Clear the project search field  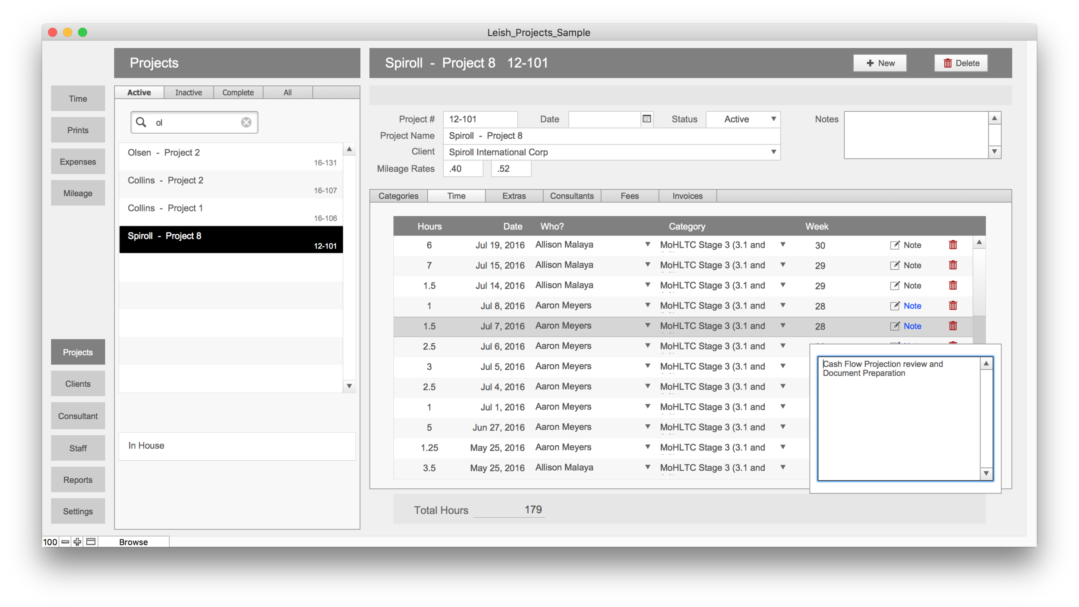point(246,123)
